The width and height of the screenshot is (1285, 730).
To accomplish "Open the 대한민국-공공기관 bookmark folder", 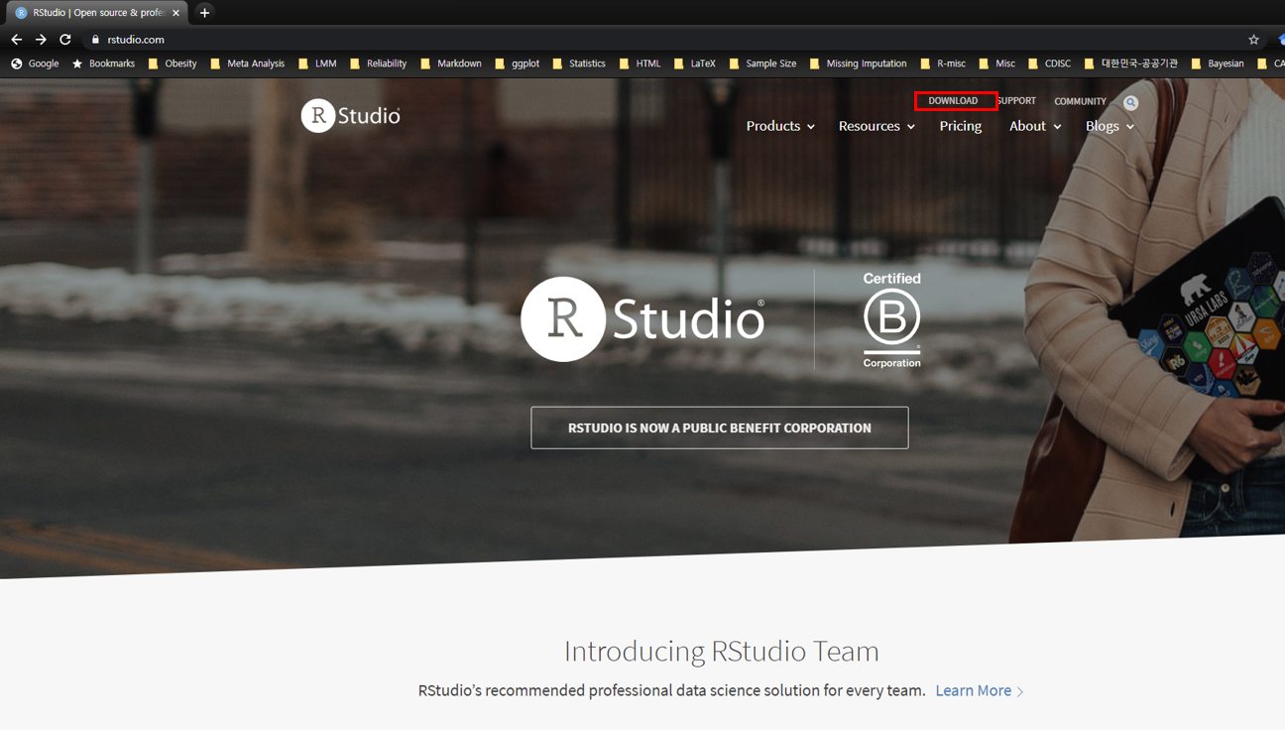I will point(1130,63).
